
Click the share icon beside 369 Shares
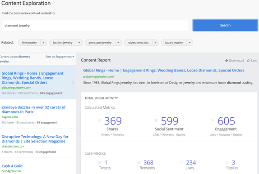[100, 120]
